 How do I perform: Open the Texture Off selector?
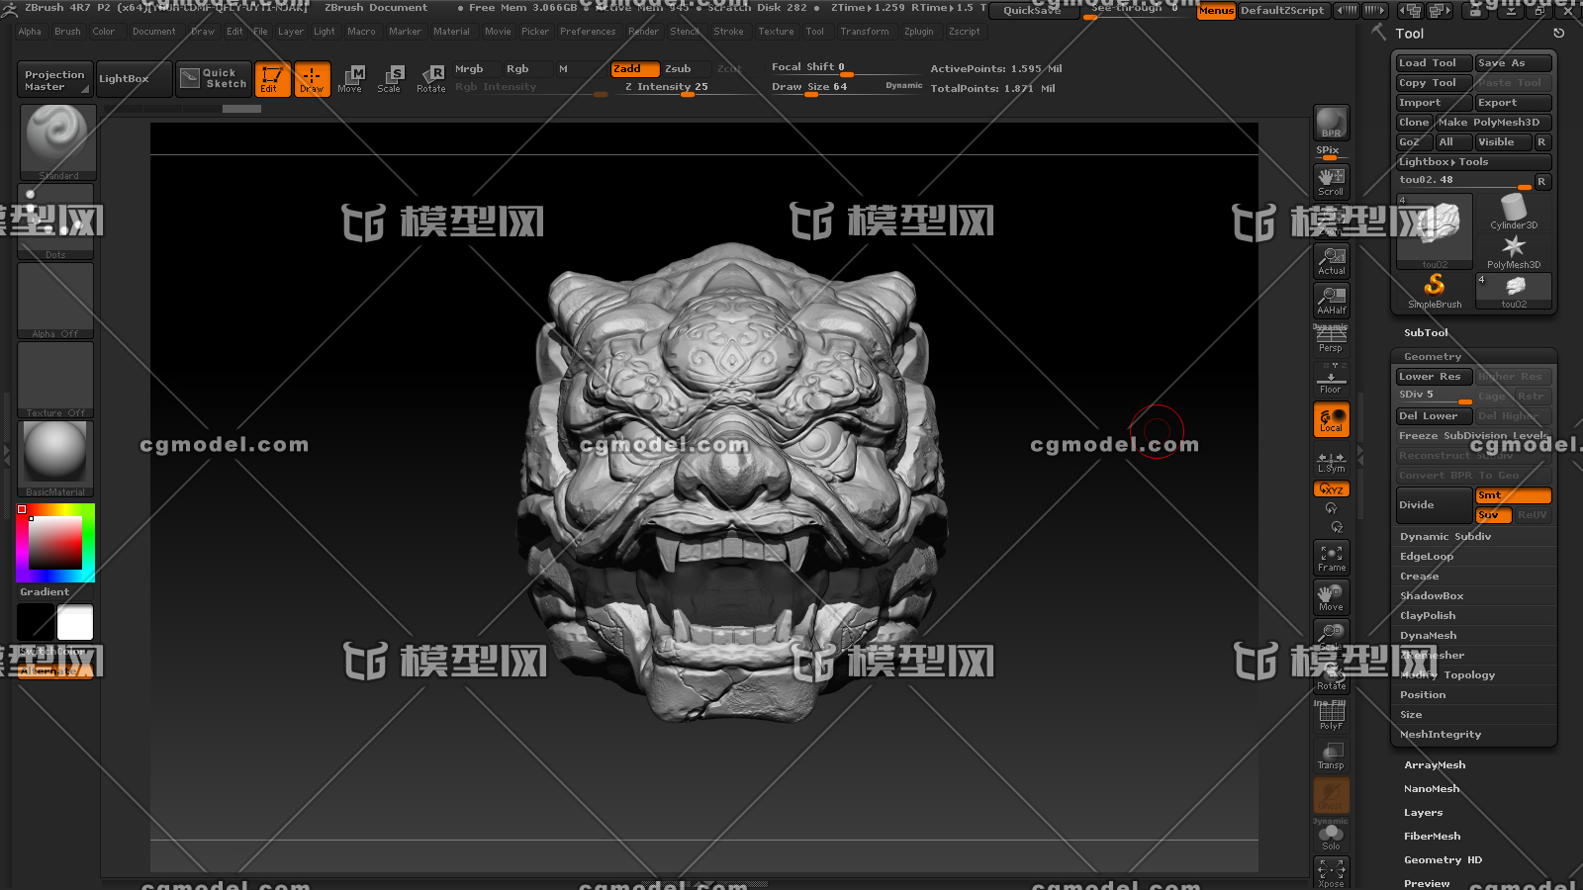(x=55, y=380)
